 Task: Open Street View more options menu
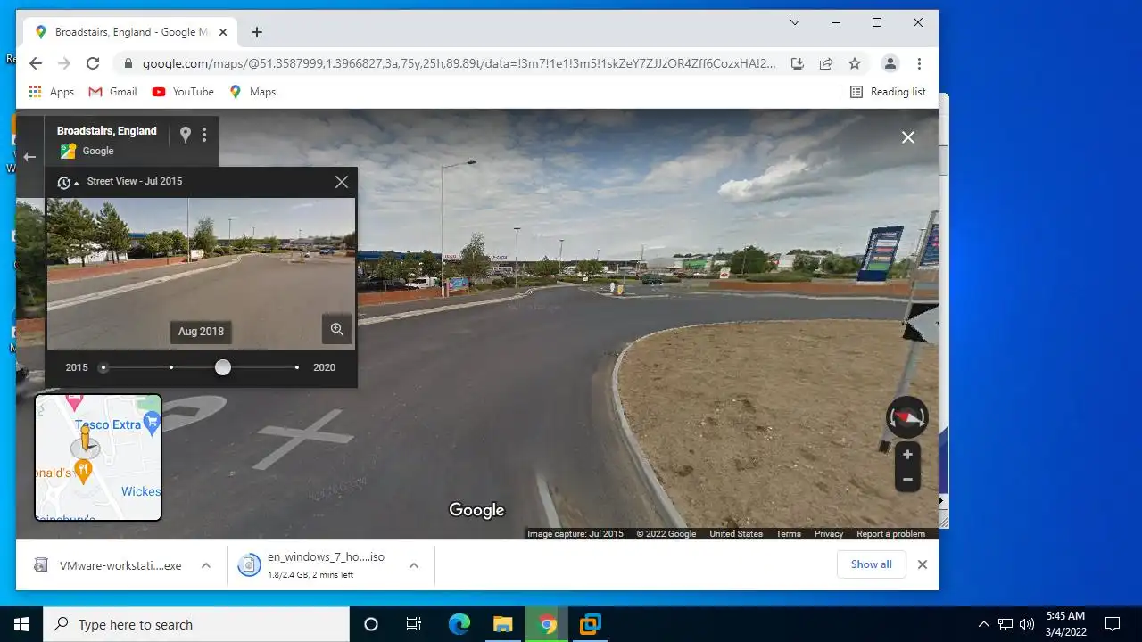click(204, 135)
